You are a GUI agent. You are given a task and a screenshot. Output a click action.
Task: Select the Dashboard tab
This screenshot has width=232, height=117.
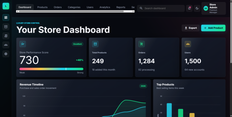[x=25, y=7]
